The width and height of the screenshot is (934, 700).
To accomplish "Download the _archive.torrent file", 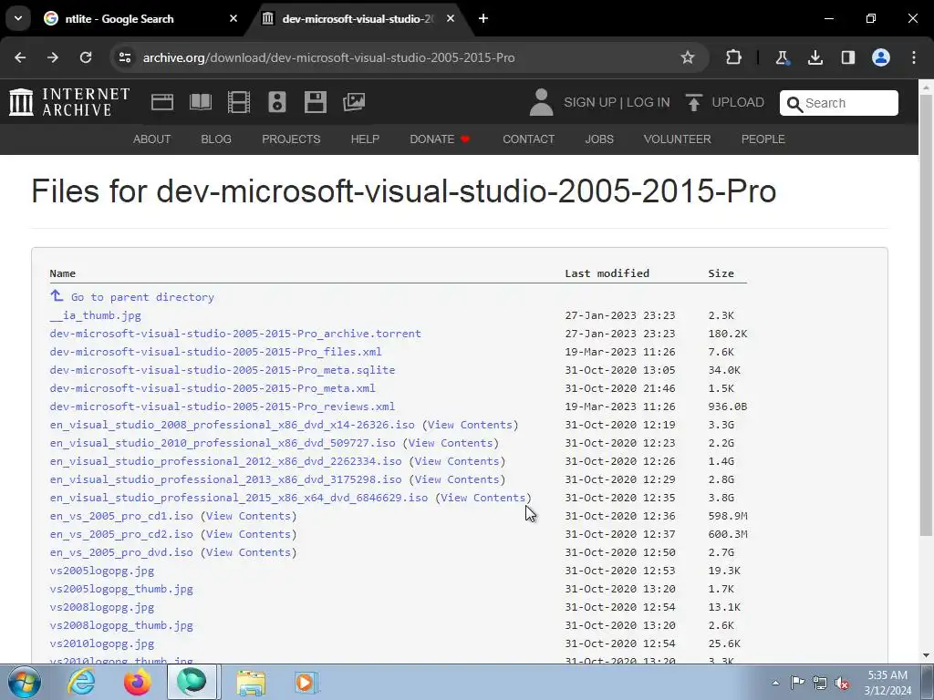I will pos(235,334).
